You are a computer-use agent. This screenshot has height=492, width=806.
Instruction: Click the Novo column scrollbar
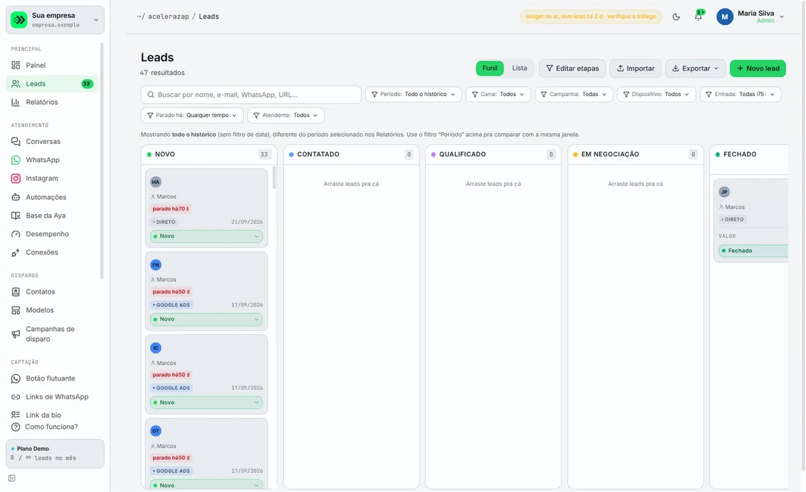tap(274, 178)
